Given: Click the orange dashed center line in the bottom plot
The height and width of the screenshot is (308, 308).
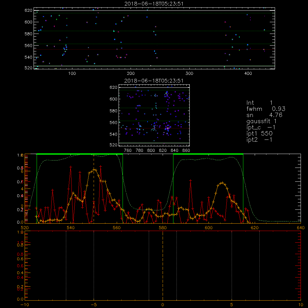Looking at the screenshot, I should point(163,265).
